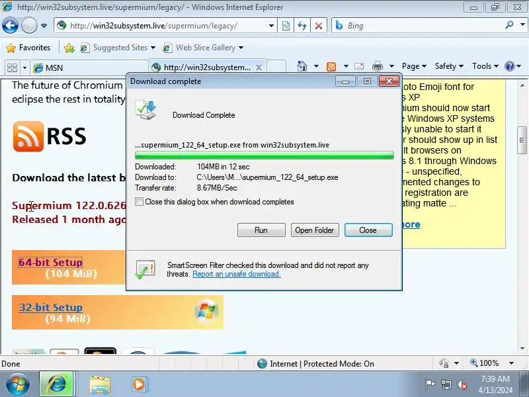
Task: Click Run in download dialog
Action: (x=261, y=230)
